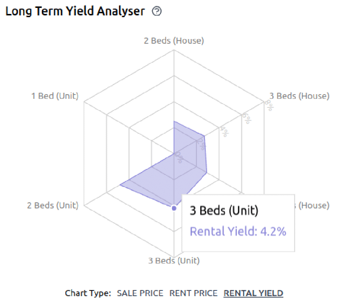Viewport: 345px width, 304px height.
Task: Click the 3 Beds (Unit) axis label
Action: click(x=174, y=261)
